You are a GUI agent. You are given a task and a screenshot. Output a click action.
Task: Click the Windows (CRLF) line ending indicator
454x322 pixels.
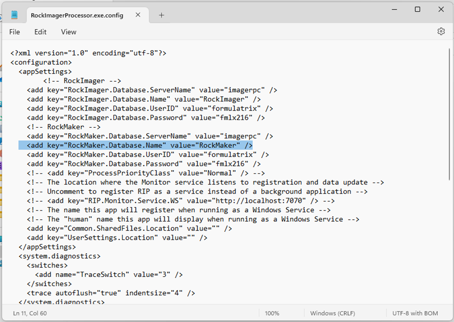coord(332,313)
